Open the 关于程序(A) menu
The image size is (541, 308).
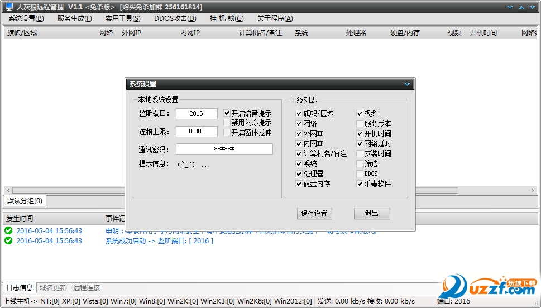point(275,18)
